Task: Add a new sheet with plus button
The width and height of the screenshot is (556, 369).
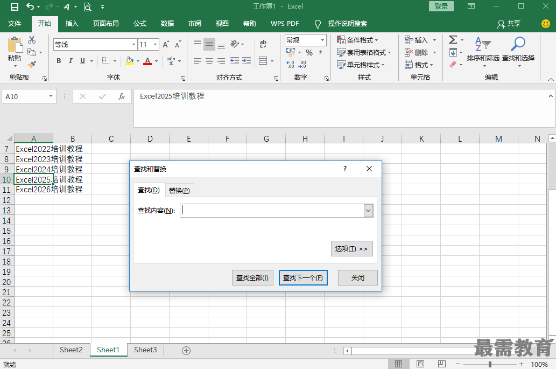Action: tap(186, 351)
